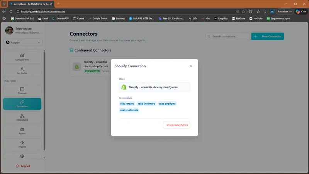The image size is (309, 174).
Task: Open the RappiPay bookmark
Action: click(221, 19)
